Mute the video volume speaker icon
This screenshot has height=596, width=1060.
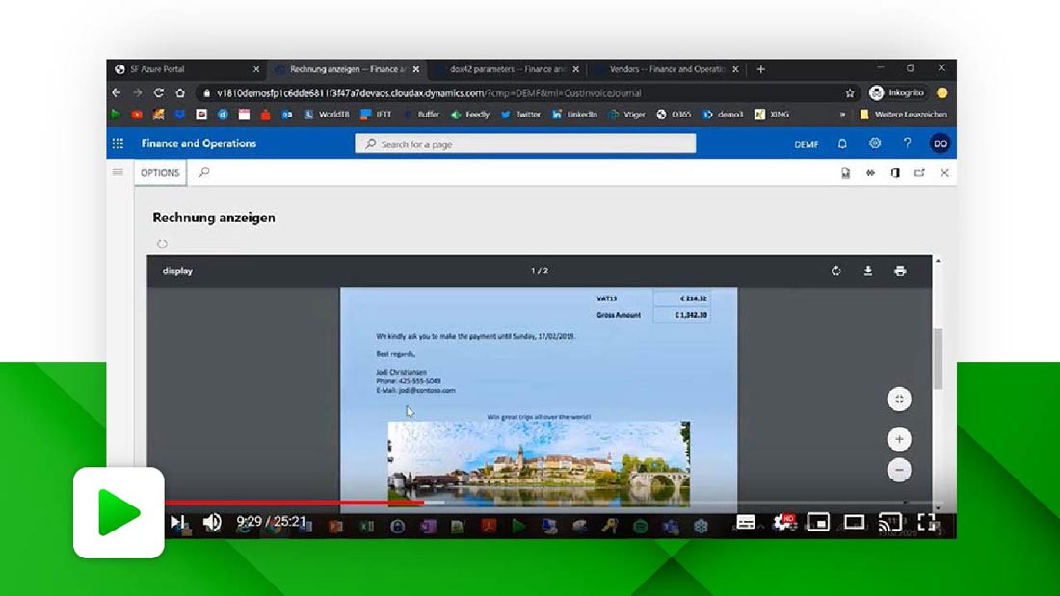coord(212,522)
